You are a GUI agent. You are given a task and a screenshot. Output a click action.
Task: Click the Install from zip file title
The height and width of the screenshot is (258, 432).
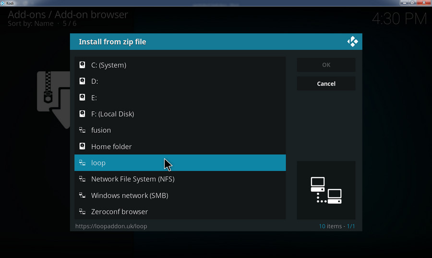112,42
